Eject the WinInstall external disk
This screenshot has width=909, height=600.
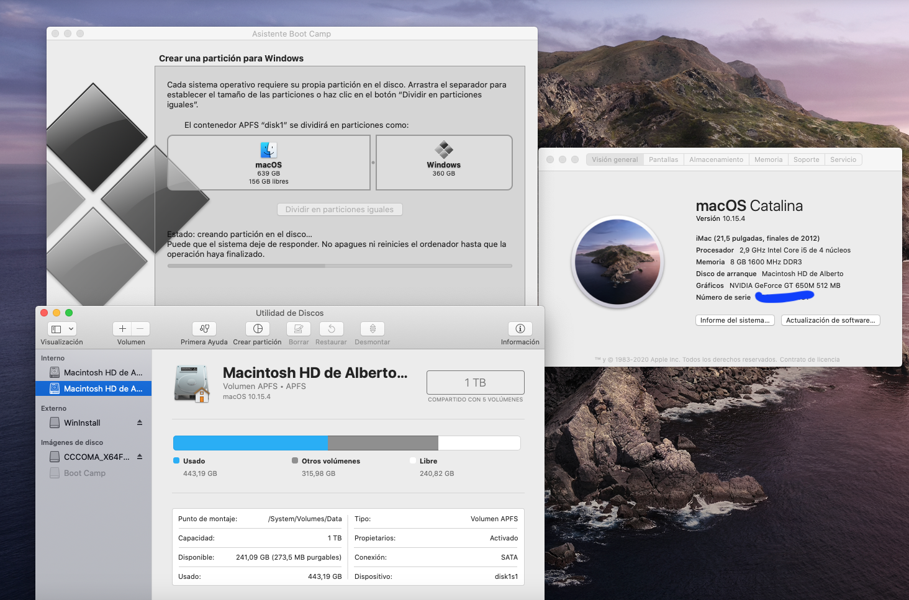click(140, 423)
